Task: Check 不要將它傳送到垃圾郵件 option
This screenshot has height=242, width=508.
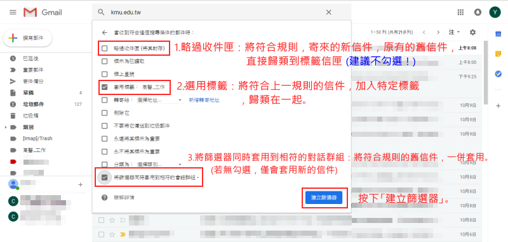Action: click(x=104, y=125)
